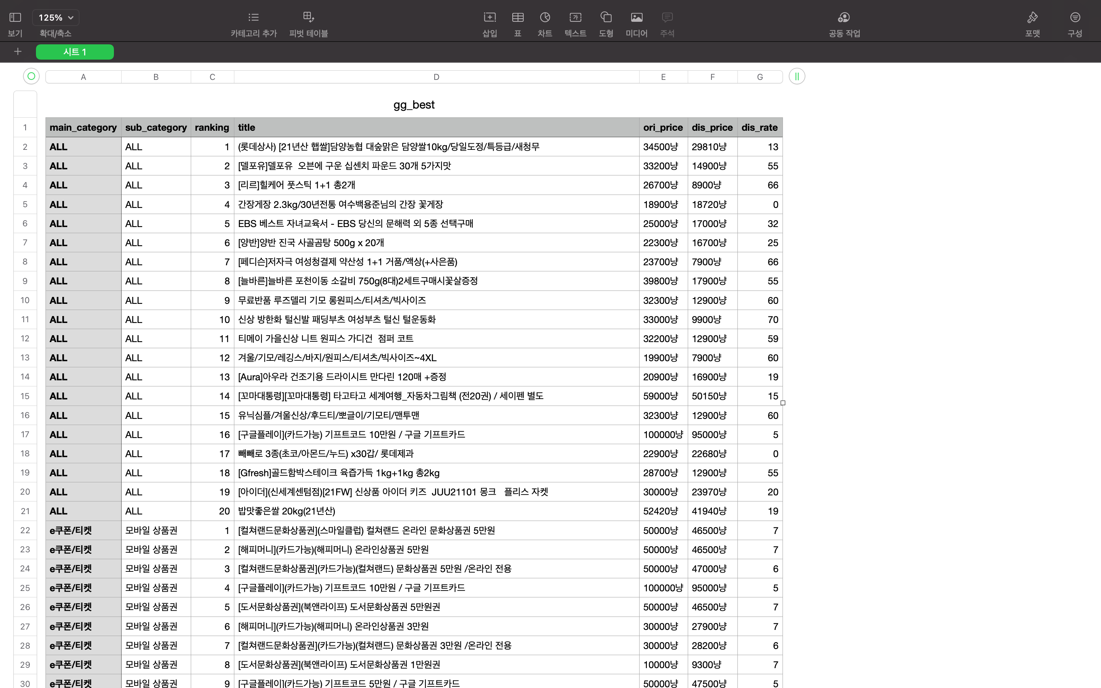Select column A header
Image resolution: width=1101 pixels, height=688 pixels.
coord(83,77)
